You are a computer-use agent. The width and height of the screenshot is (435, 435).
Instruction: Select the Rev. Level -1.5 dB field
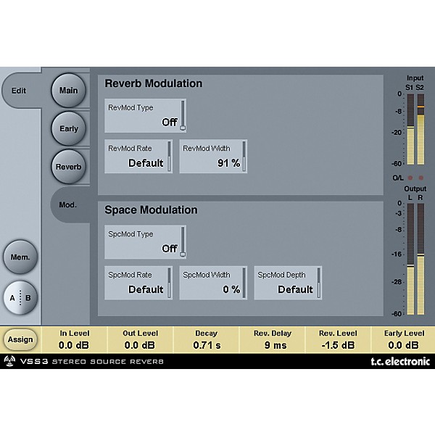pyautogui.click(x=338, y=340)
